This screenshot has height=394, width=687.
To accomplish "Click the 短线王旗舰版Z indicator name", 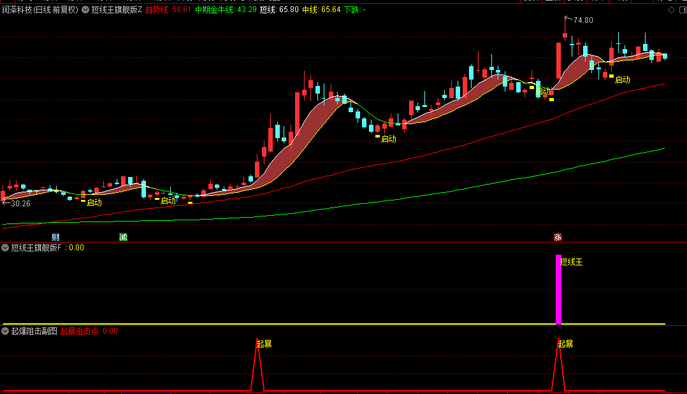I will (x=117, y=10).
